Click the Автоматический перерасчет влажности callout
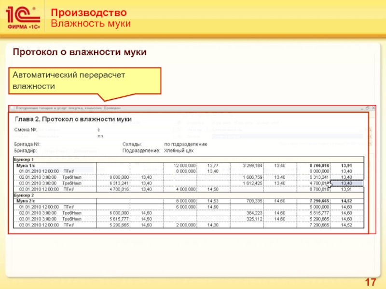 point(85,81)
